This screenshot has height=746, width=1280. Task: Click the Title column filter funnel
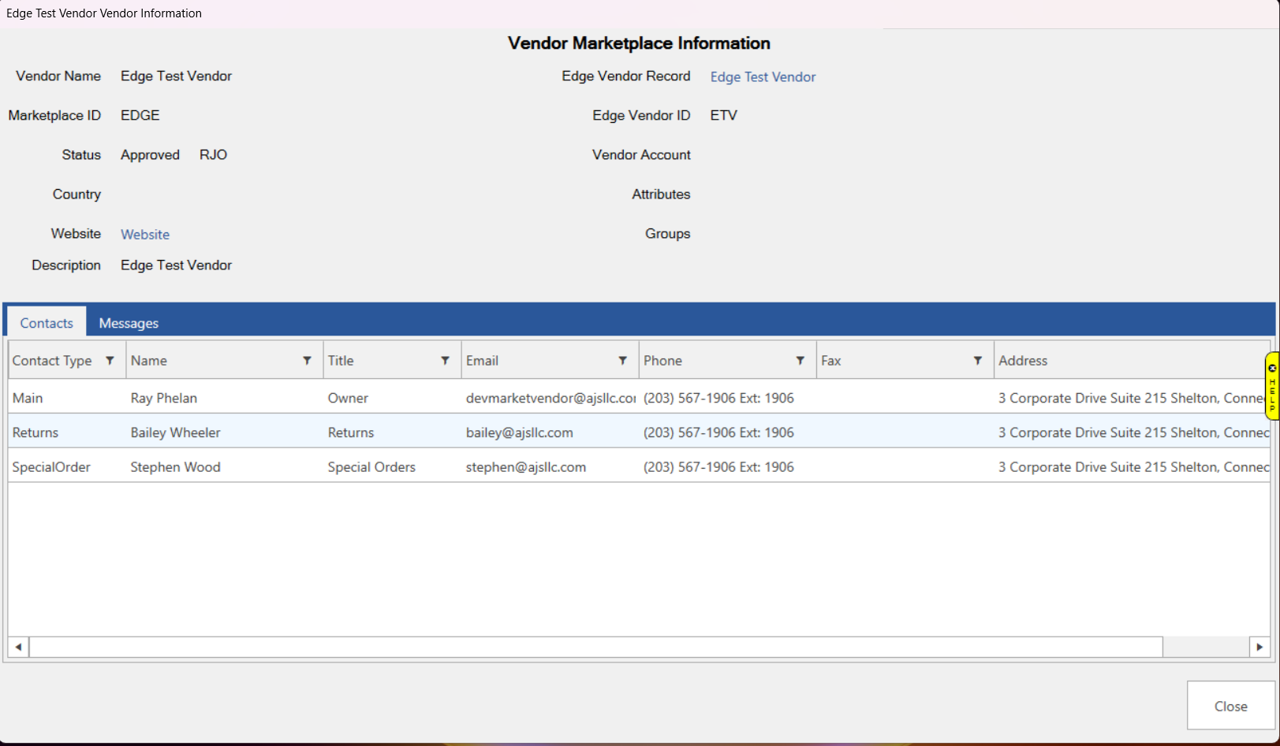[x=445, y=361]
